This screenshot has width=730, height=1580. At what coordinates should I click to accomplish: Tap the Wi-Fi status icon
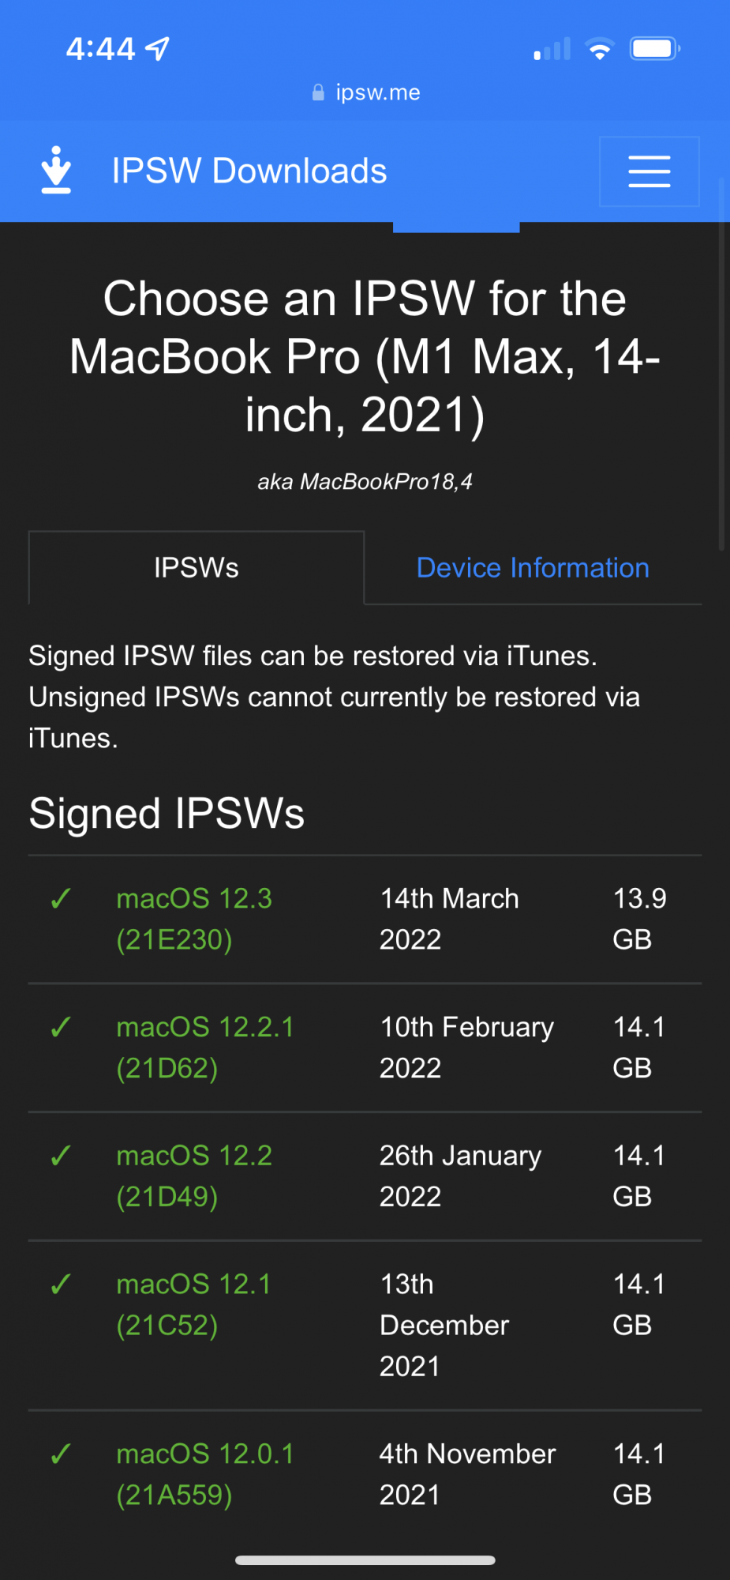[x=600, y=49]
